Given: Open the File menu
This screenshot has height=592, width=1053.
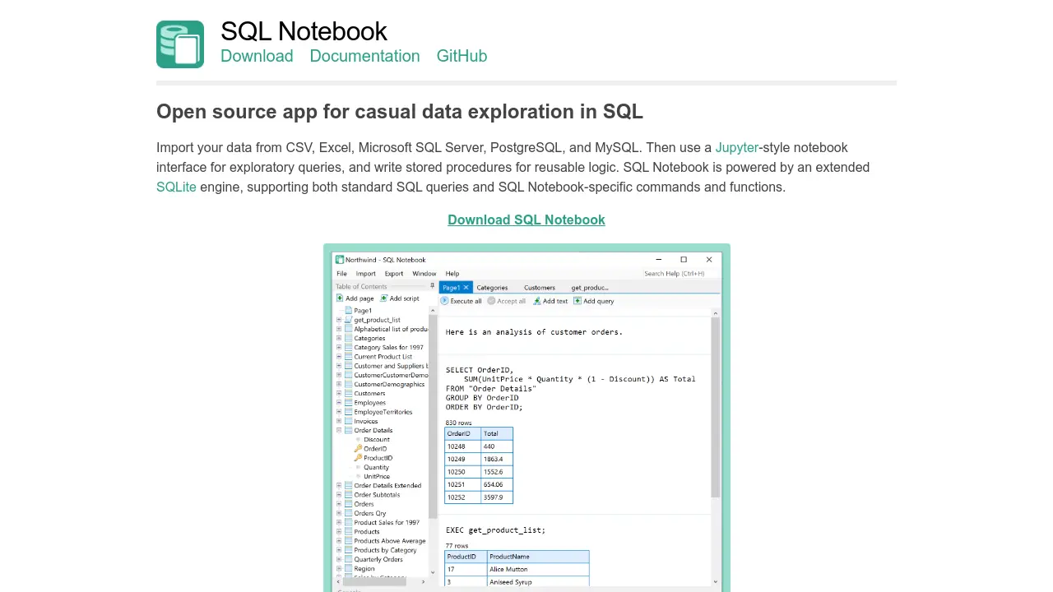Looking at the screenshot, I should (x=341, y=274).
